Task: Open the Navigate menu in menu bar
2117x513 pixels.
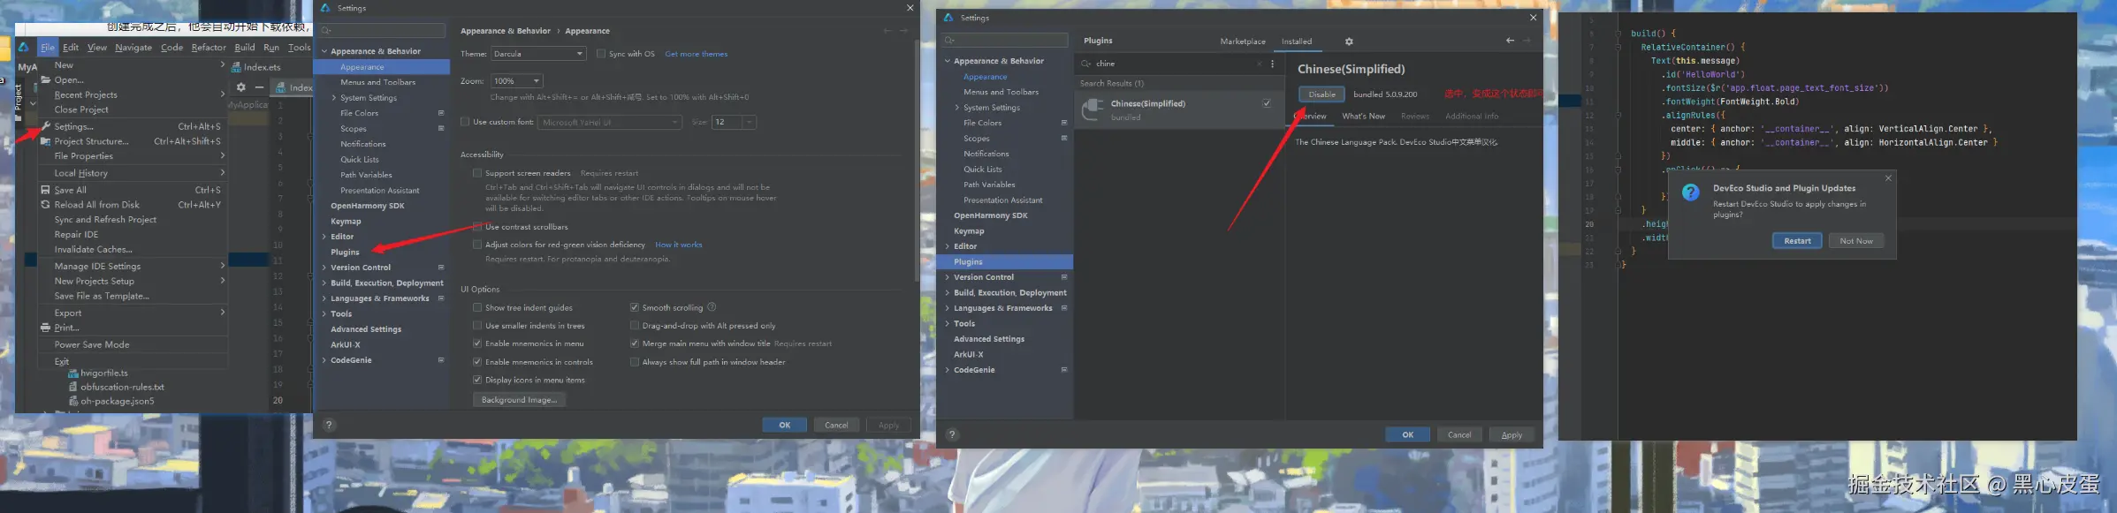Action: click(x=133, y=48)
